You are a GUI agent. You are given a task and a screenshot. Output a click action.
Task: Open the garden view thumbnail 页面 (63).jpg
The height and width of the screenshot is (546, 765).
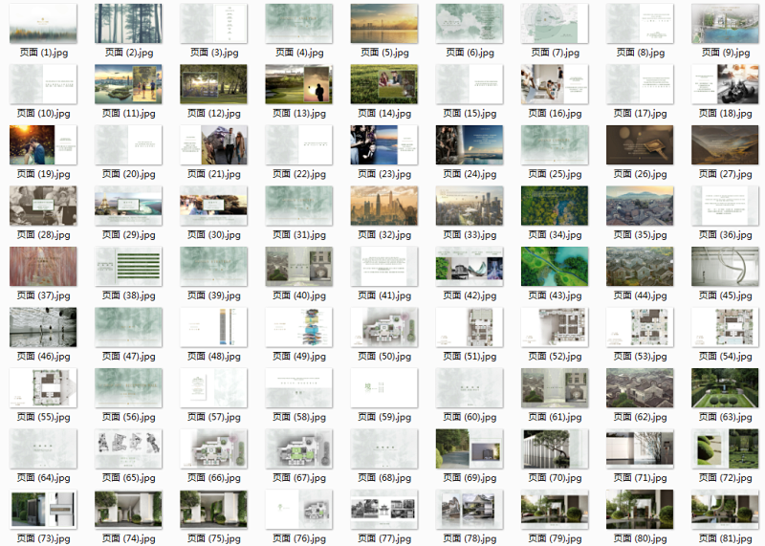tap(725, 388)
